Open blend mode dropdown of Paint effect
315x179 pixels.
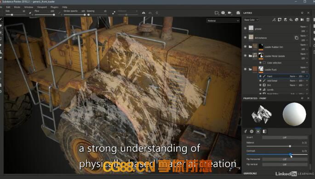point(293,76)
